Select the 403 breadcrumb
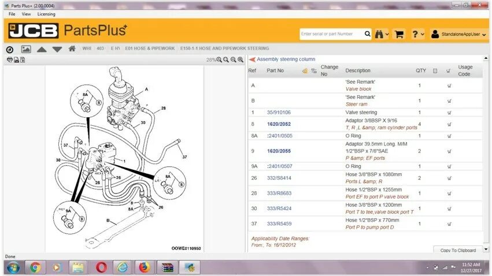Image resolution: width=492 pixels, height=276 pixels. coord(100,49)
